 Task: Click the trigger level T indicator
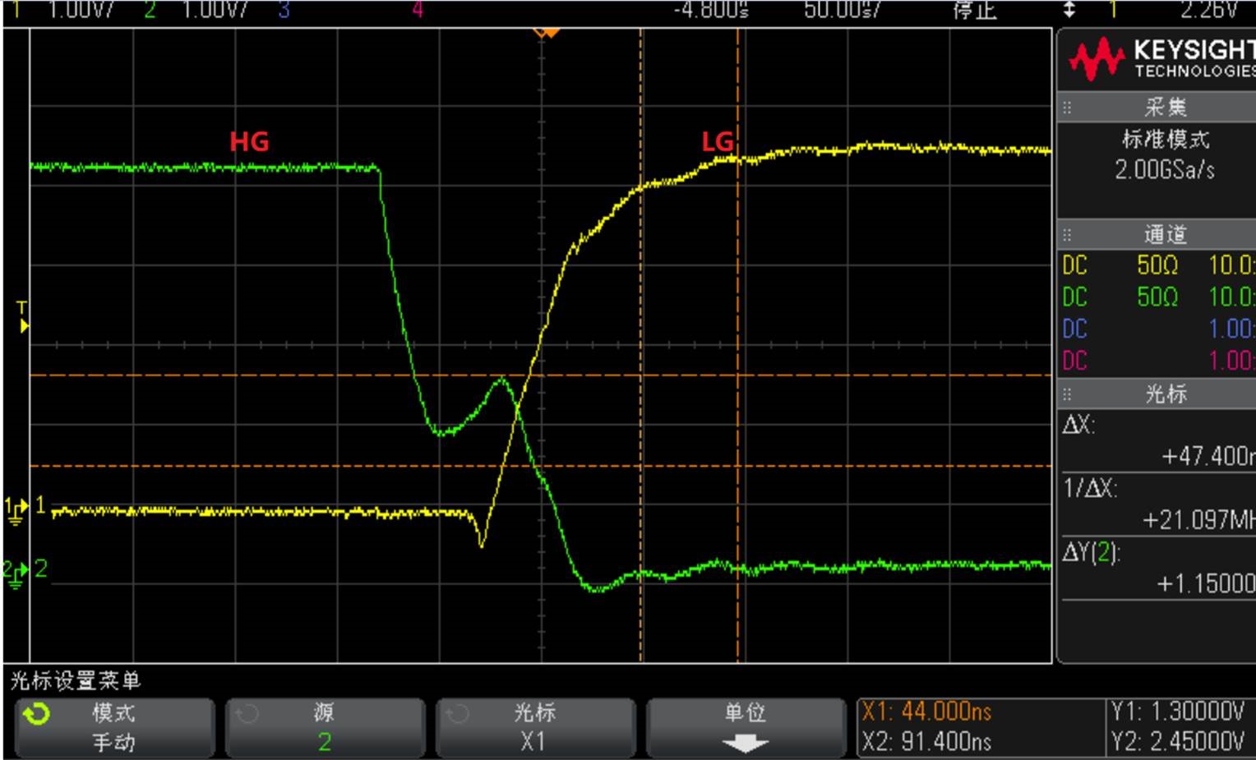tap(23, 317)
